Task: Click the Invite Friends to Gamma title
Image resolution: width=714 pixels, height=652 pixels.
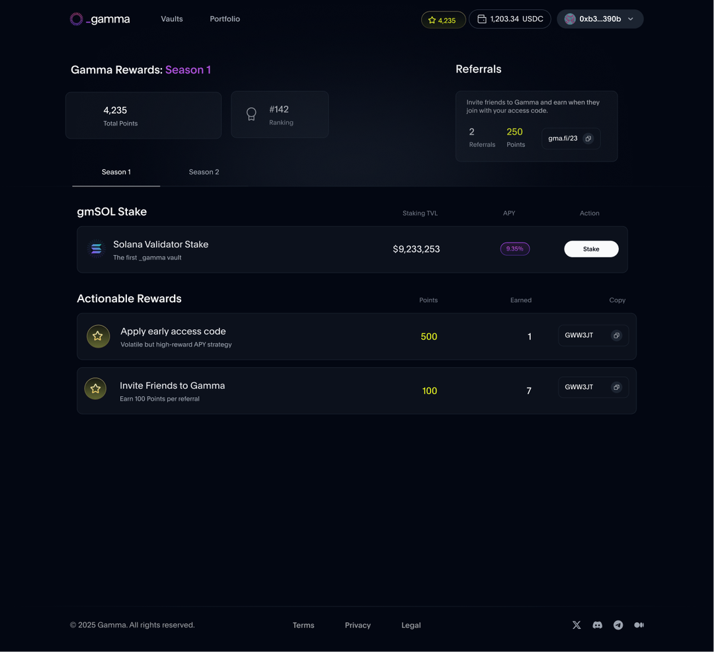Action: click(x=172, y=386)
